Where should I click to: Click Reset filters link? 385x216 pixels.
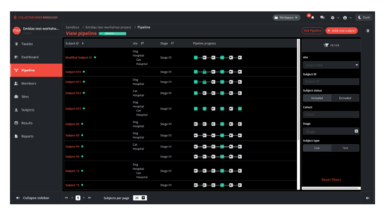point(331,180)
